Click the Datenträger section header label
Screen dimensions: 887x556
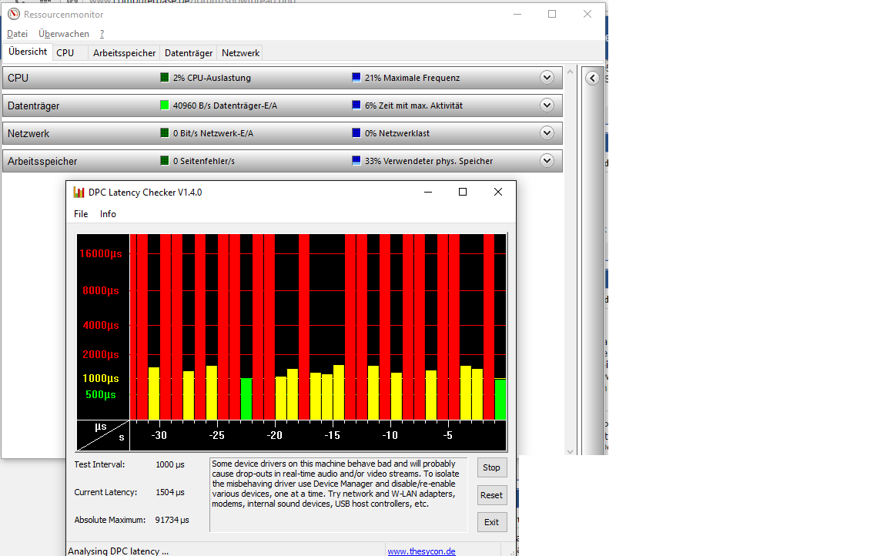(x=33, y=106)
